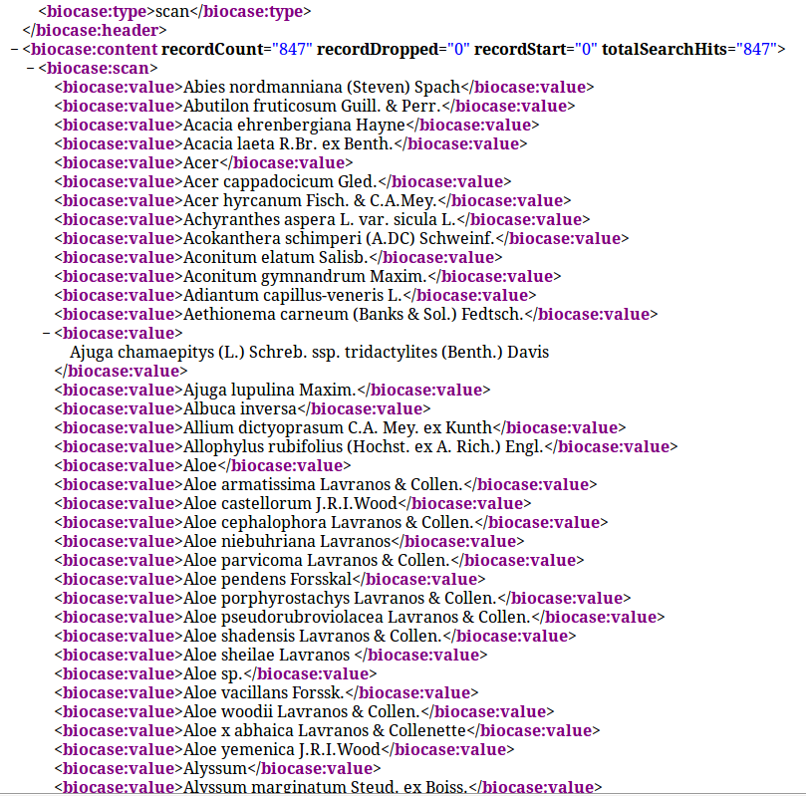The width and height of the screenshot is (806, 796).
Task: Click Aethionema carneum (Banks & Sol.) Fedtsch. value
Action: [356, 315]
